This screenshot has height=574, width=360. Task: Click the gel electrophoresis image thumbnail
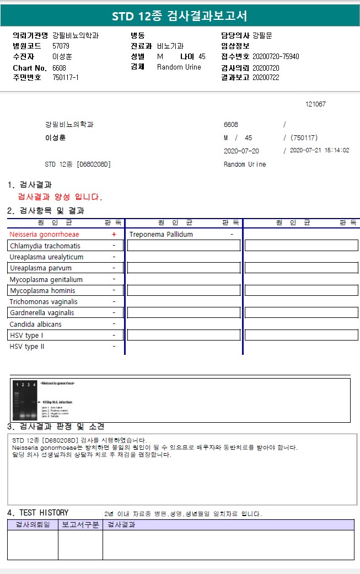25,400
